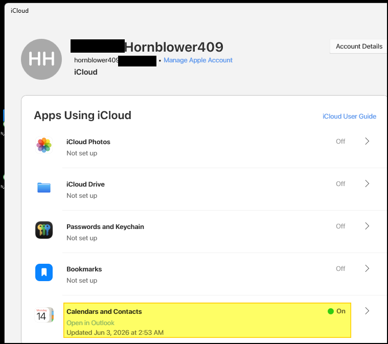Viewport: 388px width, 344px height.
Task: Select the Calendars and Contacts label
Action: [x=104, y=312]
